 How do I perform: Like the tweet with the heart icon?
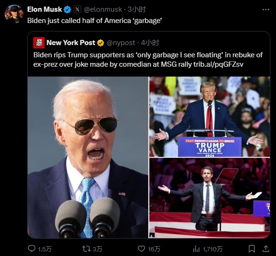point(141,249)
